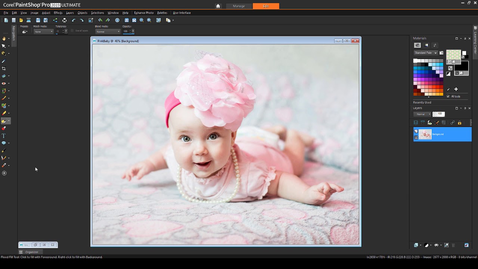478x269 pixels.
Task: Swap foreground and background materials
Action: [x=450, y=68]
